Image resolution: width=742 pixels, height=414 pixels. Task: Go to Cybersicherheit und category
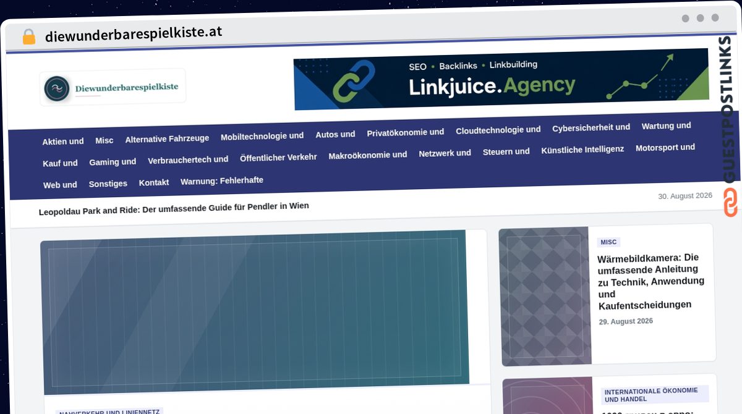click(591, 127)
